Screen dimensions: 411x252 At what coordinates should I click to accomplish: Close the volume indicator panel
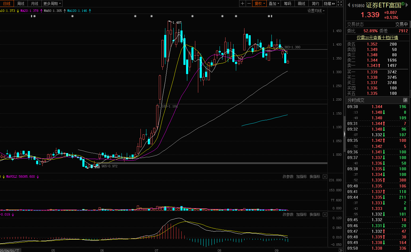[325, 176]
